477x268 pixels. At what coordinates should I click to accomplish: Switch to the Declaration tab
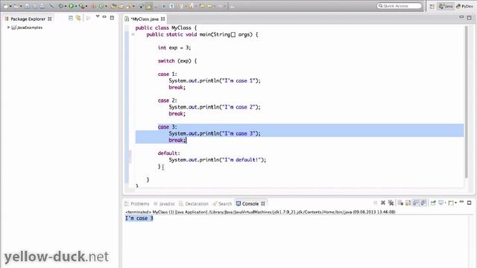pos(194,203)
